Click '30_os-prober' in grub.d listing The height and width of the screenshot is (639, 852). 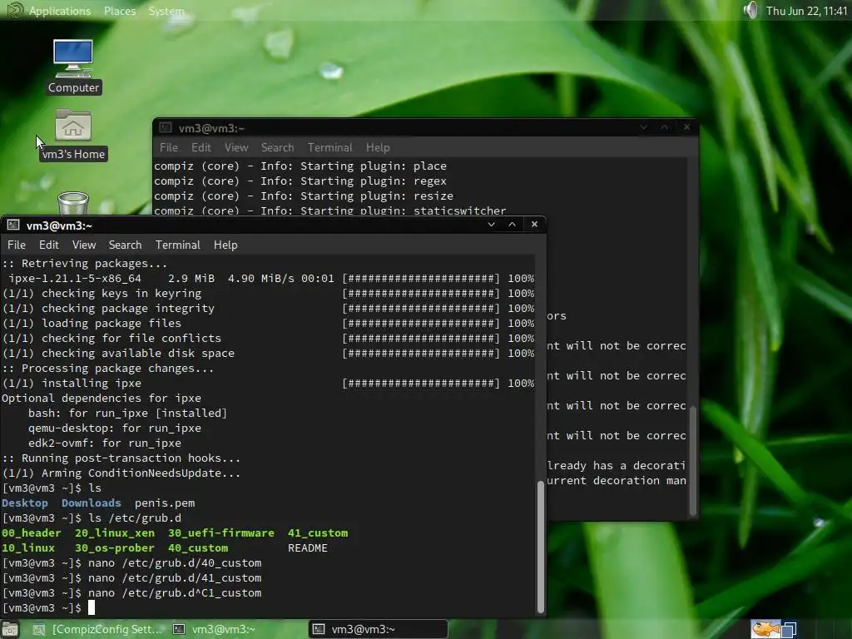click(115, 547)
